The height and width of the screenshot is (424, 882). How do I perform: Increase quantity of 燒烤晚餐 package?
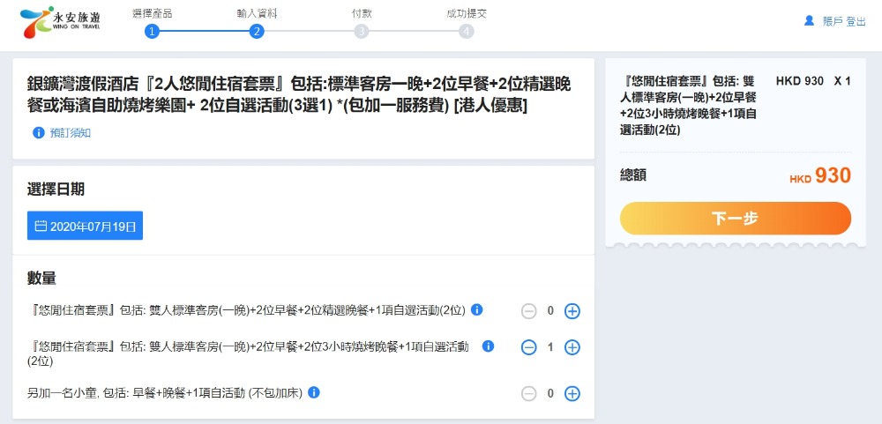coord(572,347)
